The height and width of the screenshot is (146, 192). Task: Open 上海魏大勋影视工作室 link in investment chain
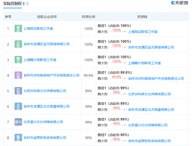(144, 63)
